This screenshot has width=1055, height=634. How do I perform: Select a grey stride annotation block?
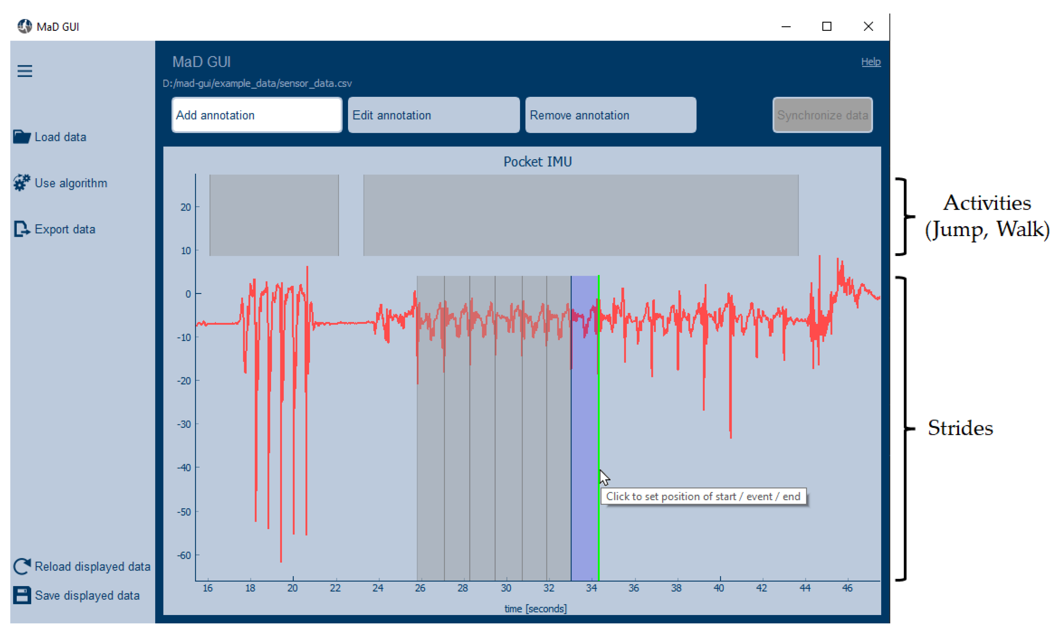coord(467,414)
